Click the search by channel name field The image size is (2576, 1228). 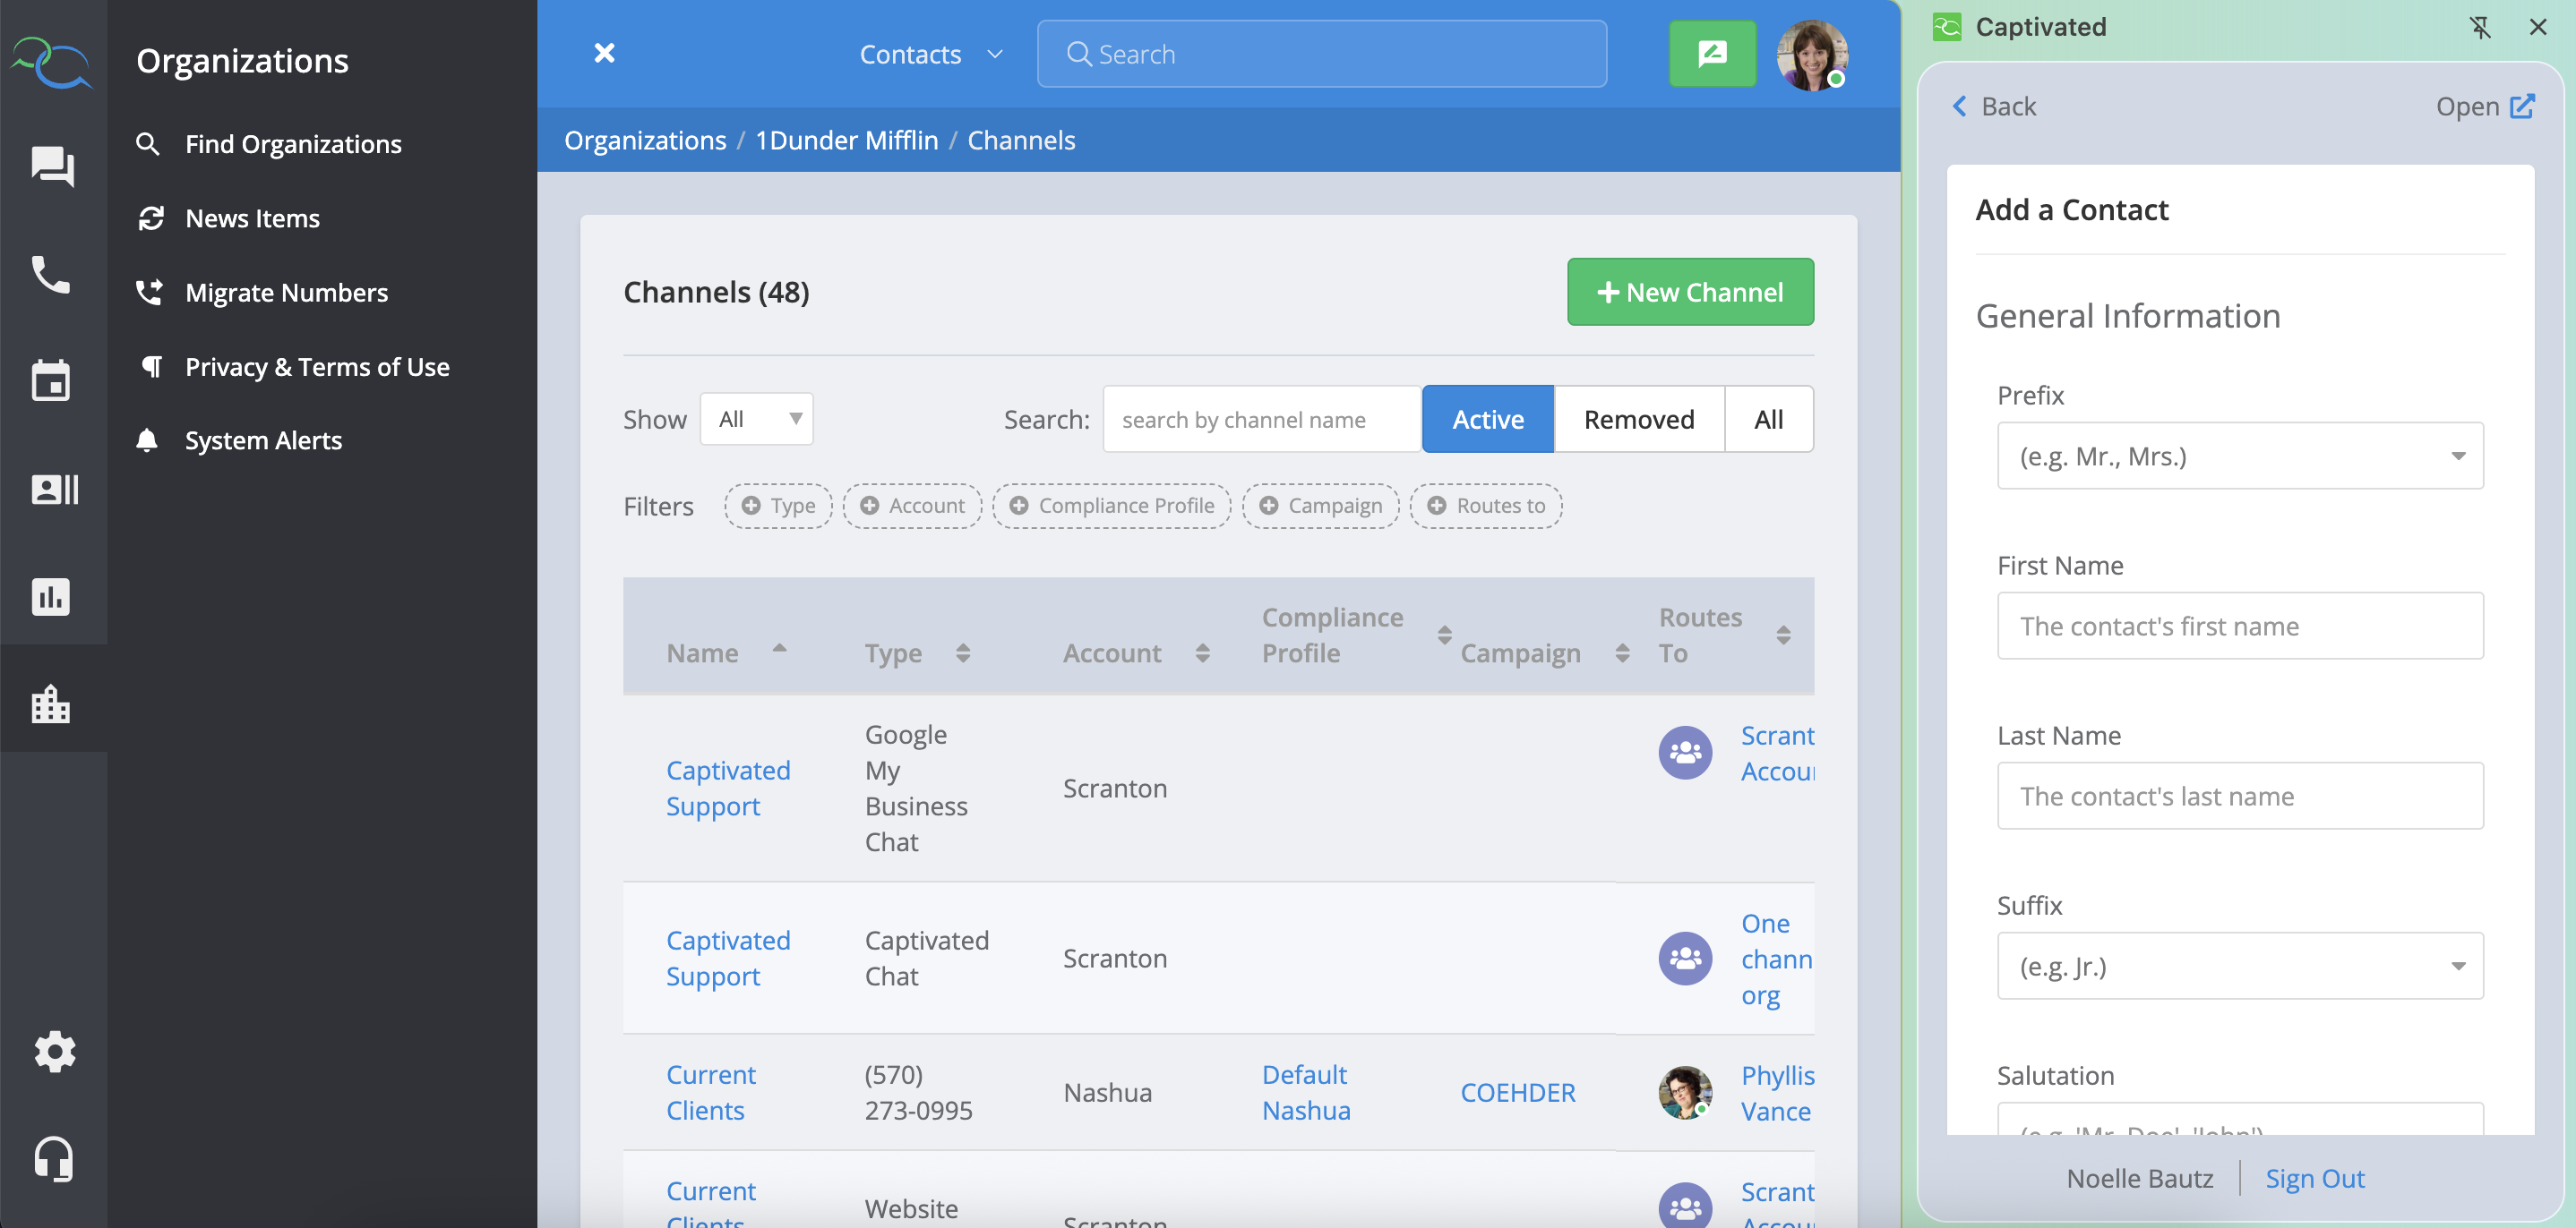[x=1262, y=419]
